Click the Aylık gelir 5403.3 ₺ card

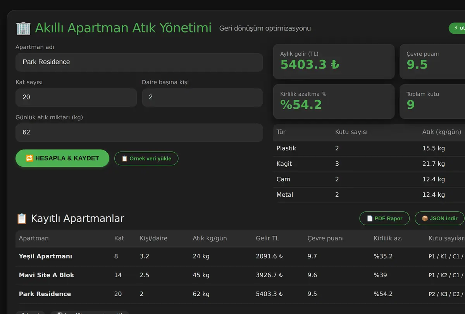click(334, 62)
